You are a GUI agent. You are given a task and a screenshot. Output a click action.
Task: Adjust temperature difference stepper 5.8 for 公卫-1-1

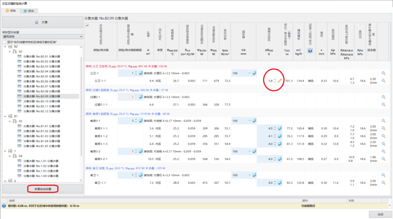click(x=275, y=81)
